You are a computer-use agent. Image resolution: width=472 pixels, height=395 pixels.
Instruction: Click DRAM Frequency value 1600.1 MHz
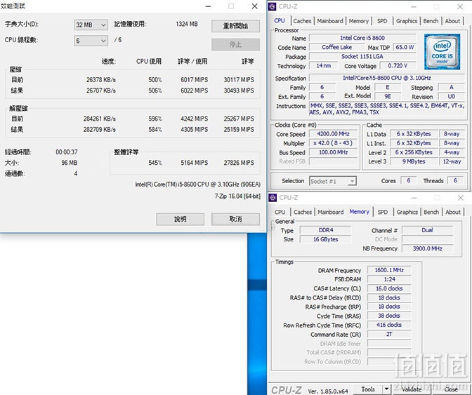tap(389, 270)
